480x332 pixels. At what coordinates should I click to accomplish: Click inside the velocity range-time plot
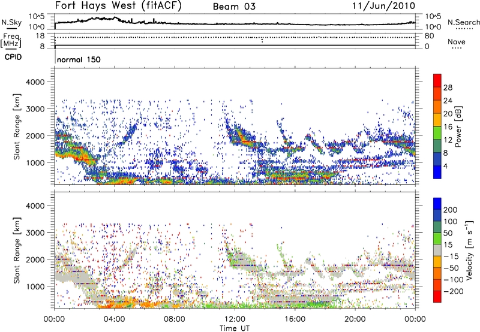(x=235, y=250)
